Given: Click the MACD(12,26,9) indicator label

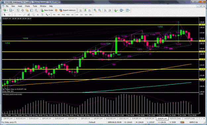Looking at the screenshot, I should click(12, 94).
